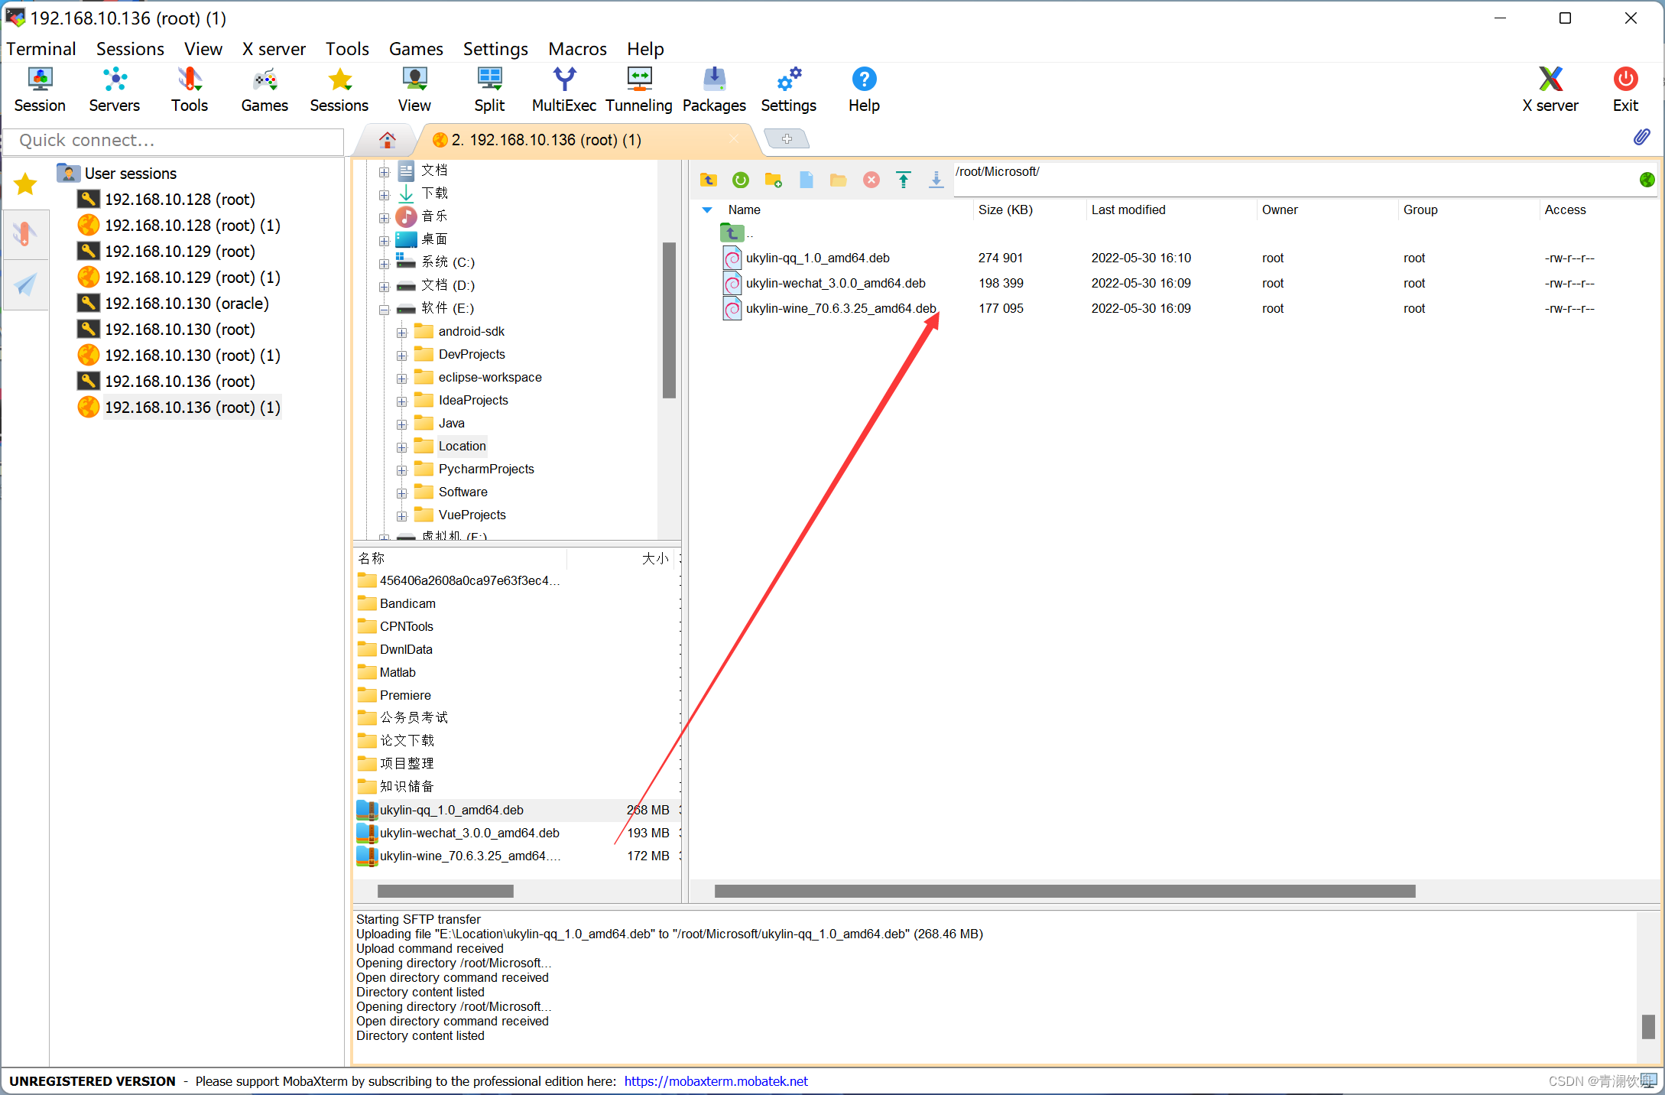The height and width of the screenshot is (1095, 1665).
Task: Expand the 系统 (C:) drive node
Action: (385, 263)
